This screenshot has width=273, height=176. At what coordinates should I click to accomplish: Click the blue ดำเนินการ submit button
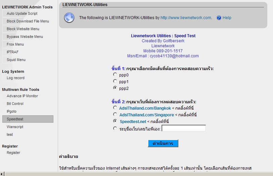click(x=163, y=143)
